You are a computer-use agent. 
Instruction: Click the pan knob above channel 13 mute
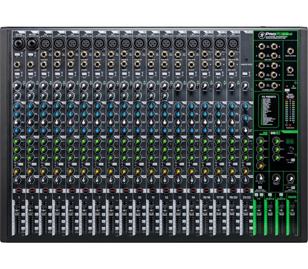[x=178, y=180]
